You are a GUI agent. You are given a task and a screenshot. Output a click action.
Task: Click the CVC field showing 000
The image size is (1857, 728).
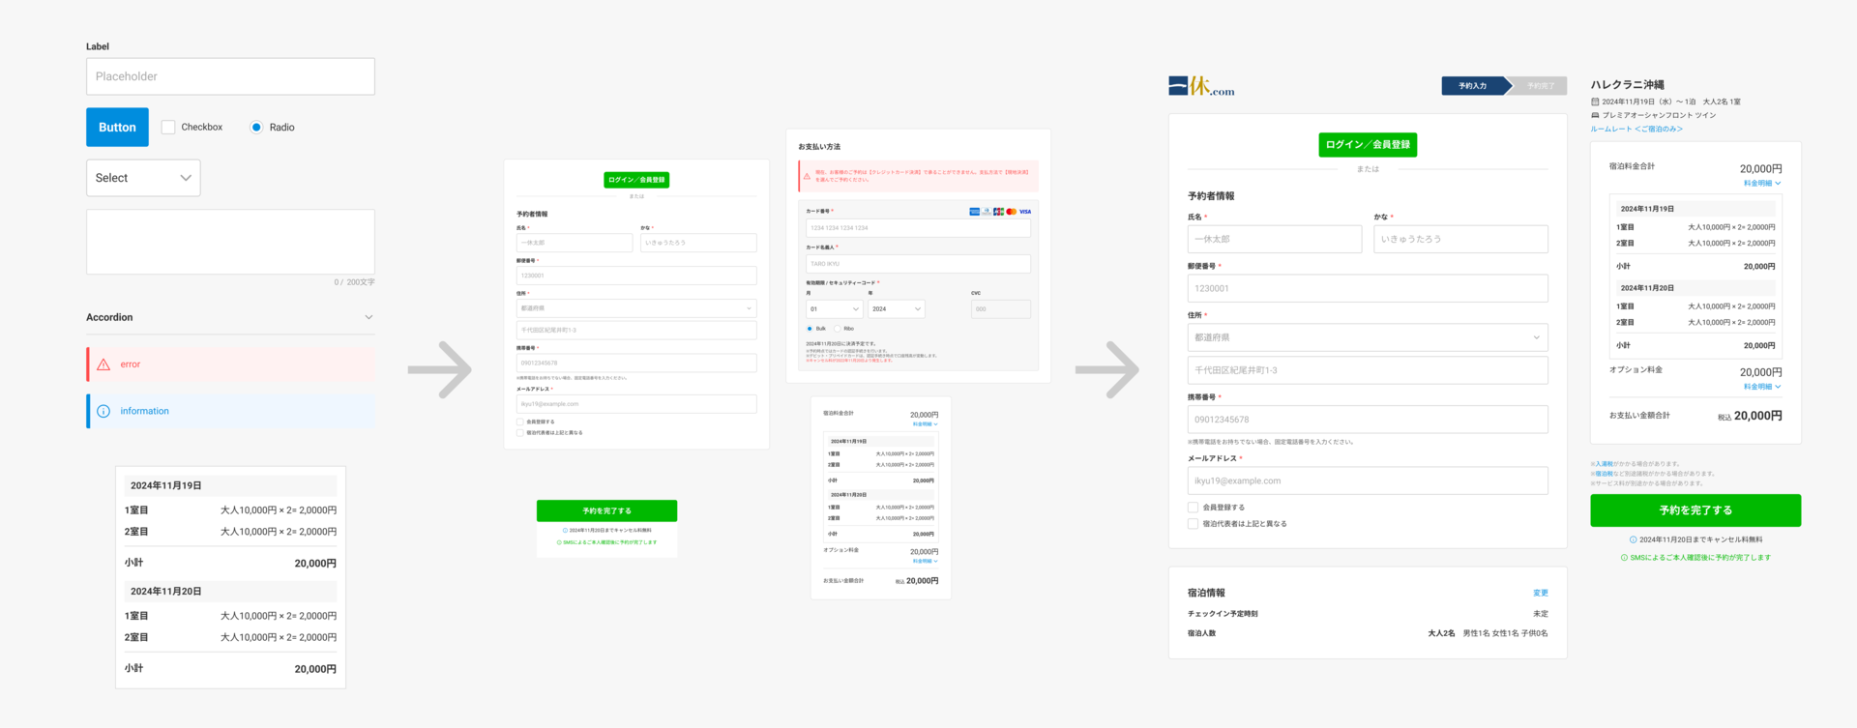1001,308
